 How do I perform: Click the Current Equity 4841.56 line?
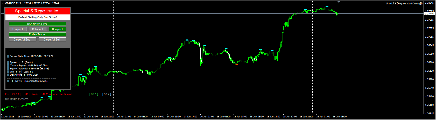[27, 66]
